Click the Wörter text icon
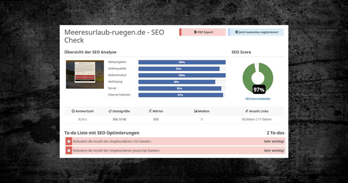 click(x=150, y=111)
